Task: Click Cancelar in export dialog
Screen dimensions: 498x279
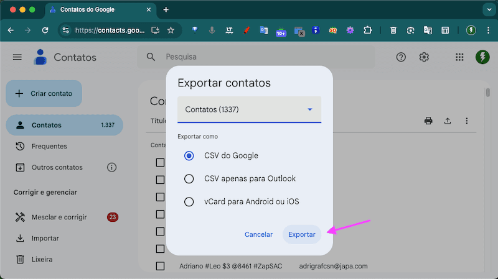Action: [258, 235]
